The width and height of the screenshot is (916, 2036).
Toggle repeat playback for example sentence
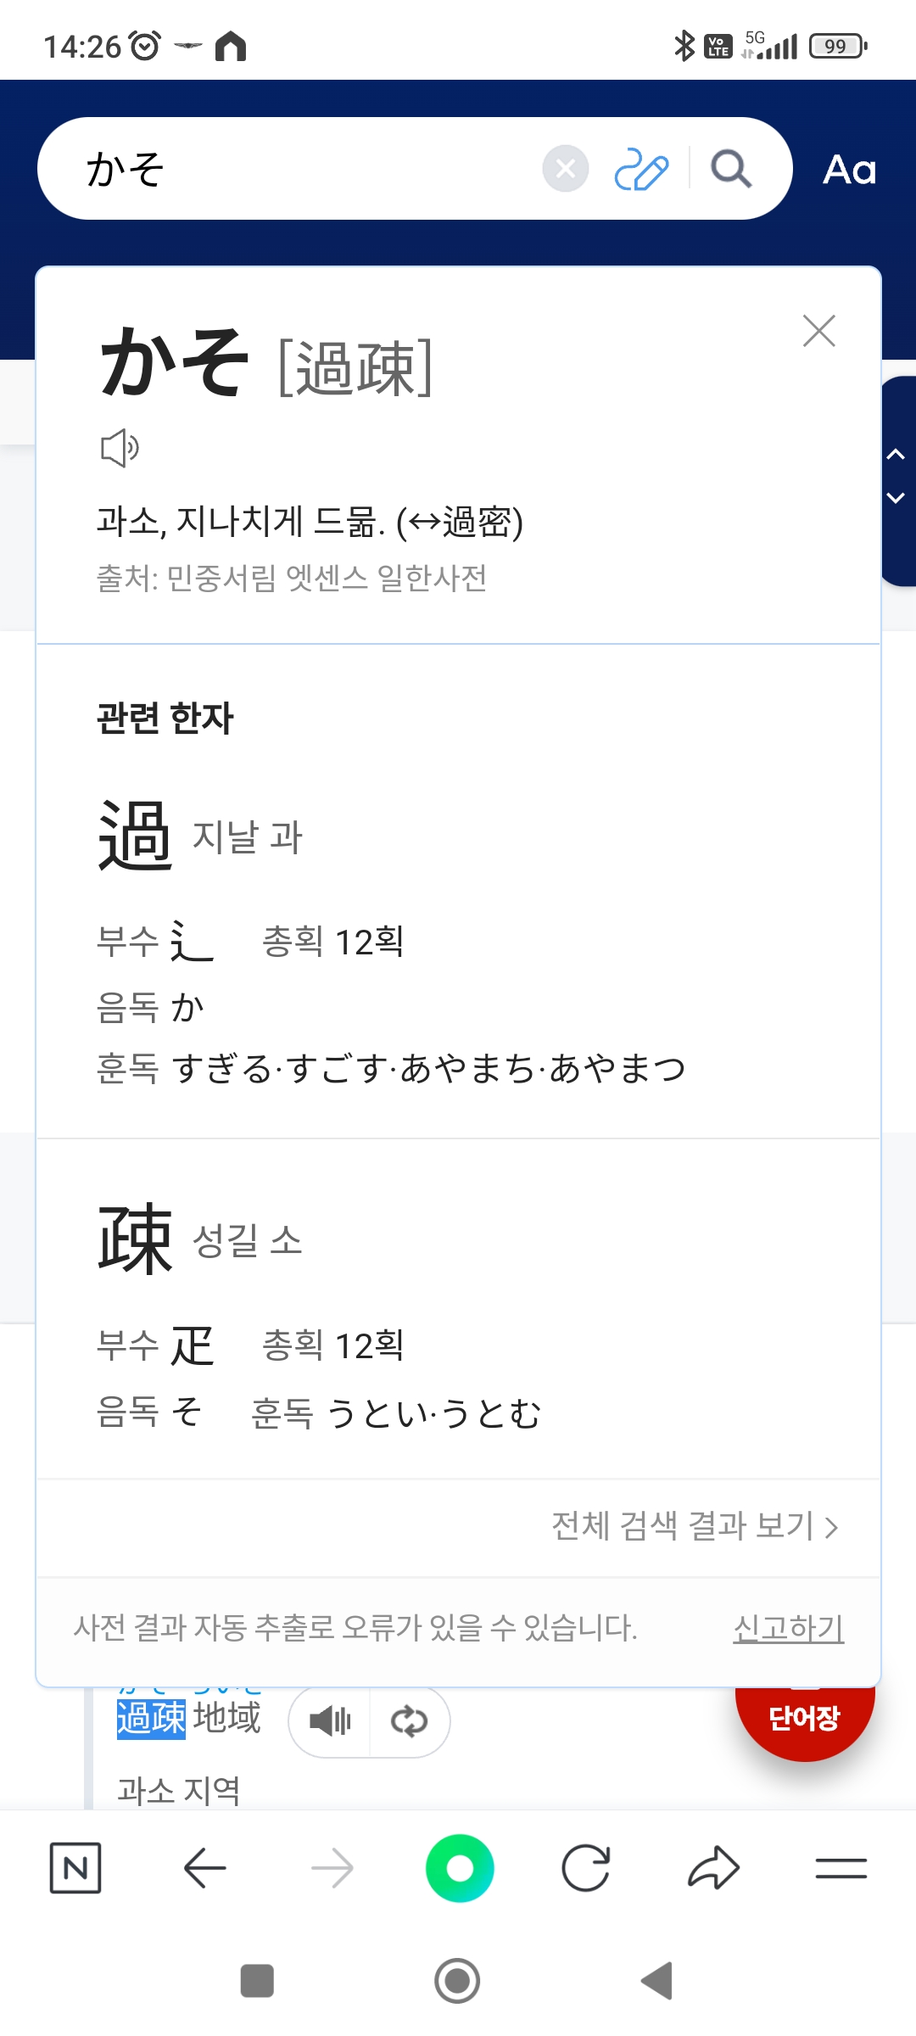pos(409,1721)
